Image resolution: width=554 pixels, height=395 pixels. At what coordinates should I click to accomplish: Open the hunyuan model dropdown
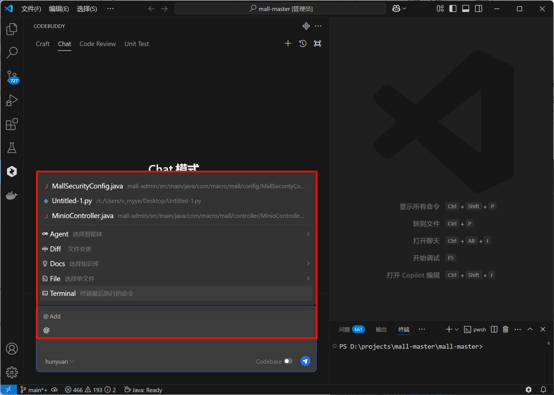coord(60,361)
